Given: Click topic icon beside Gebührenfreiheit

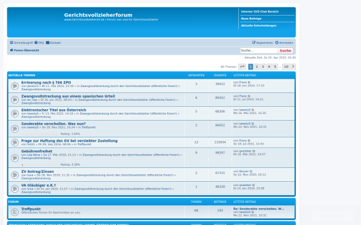Looking at the screenshot, I should tap(14, 158).
